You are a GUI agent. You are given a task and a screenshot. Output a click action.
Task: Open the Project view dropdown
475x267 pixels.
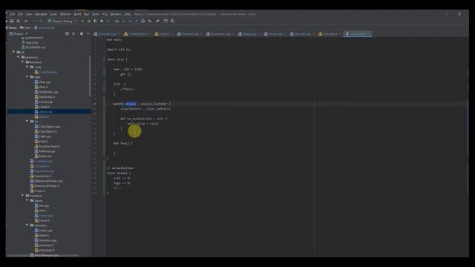[19, 34]
